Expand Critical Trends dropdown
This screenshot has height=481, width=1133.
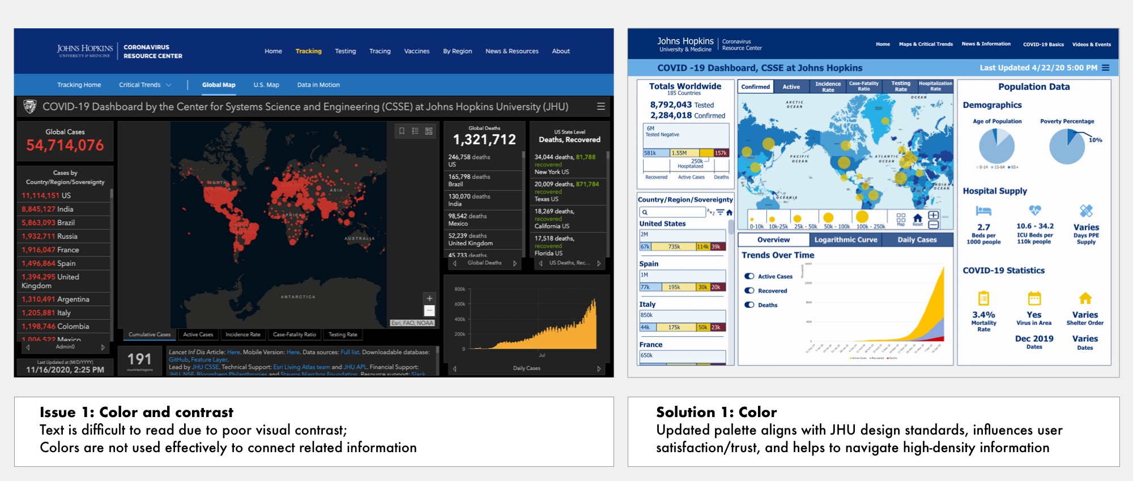pyautogui.click(x=145, y=85)
